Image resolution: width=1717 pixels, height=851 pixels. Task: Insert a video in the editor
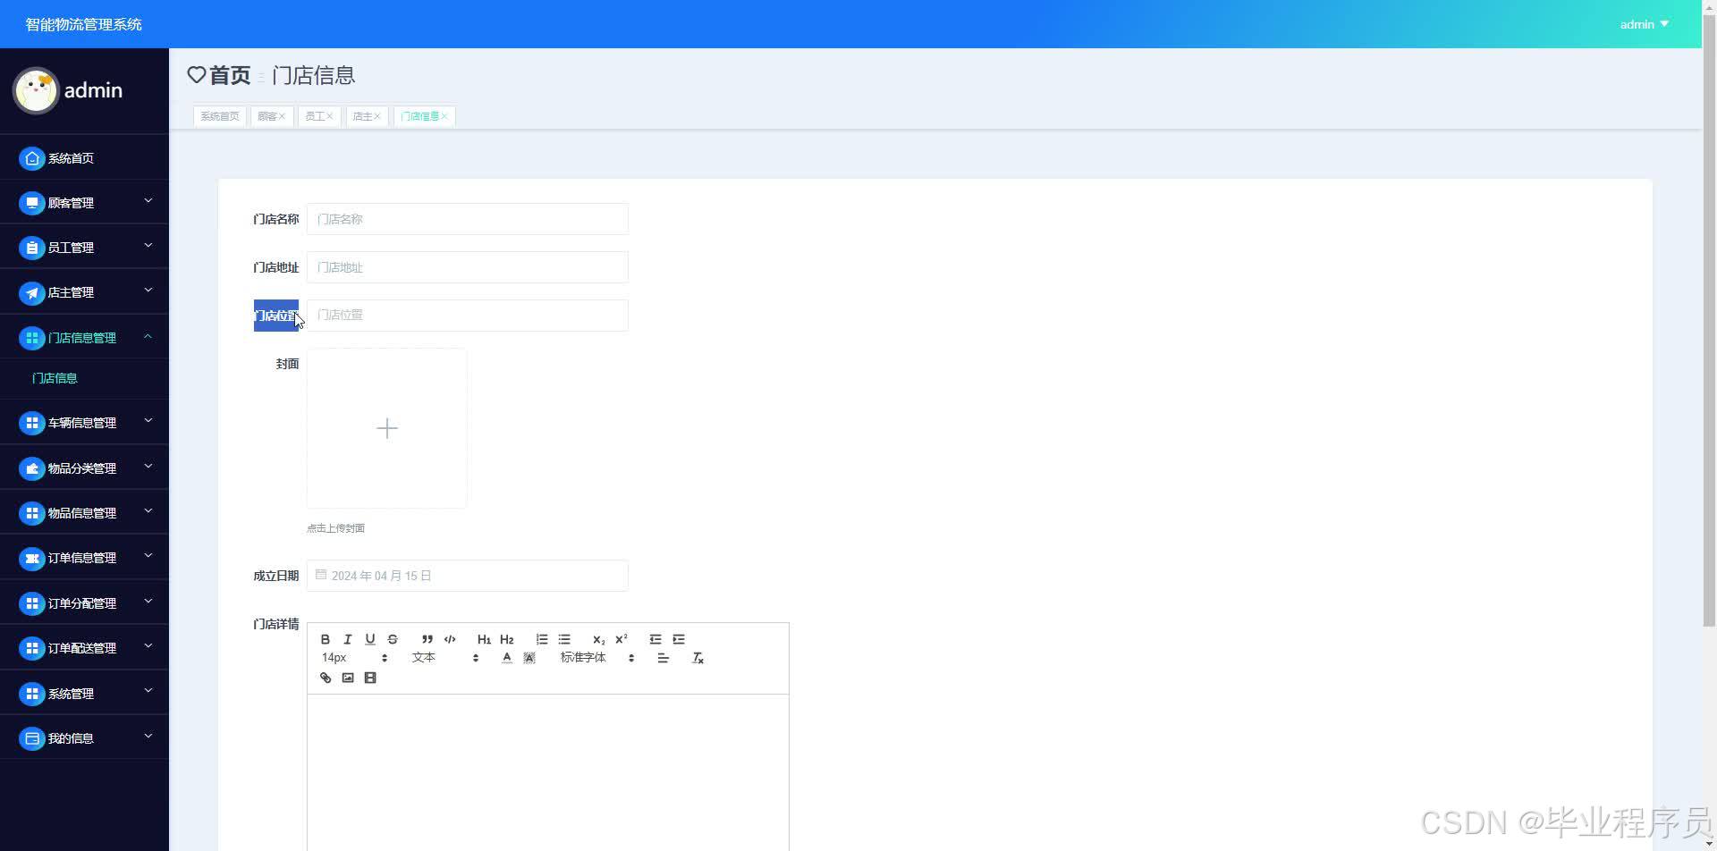coord(370,678)
